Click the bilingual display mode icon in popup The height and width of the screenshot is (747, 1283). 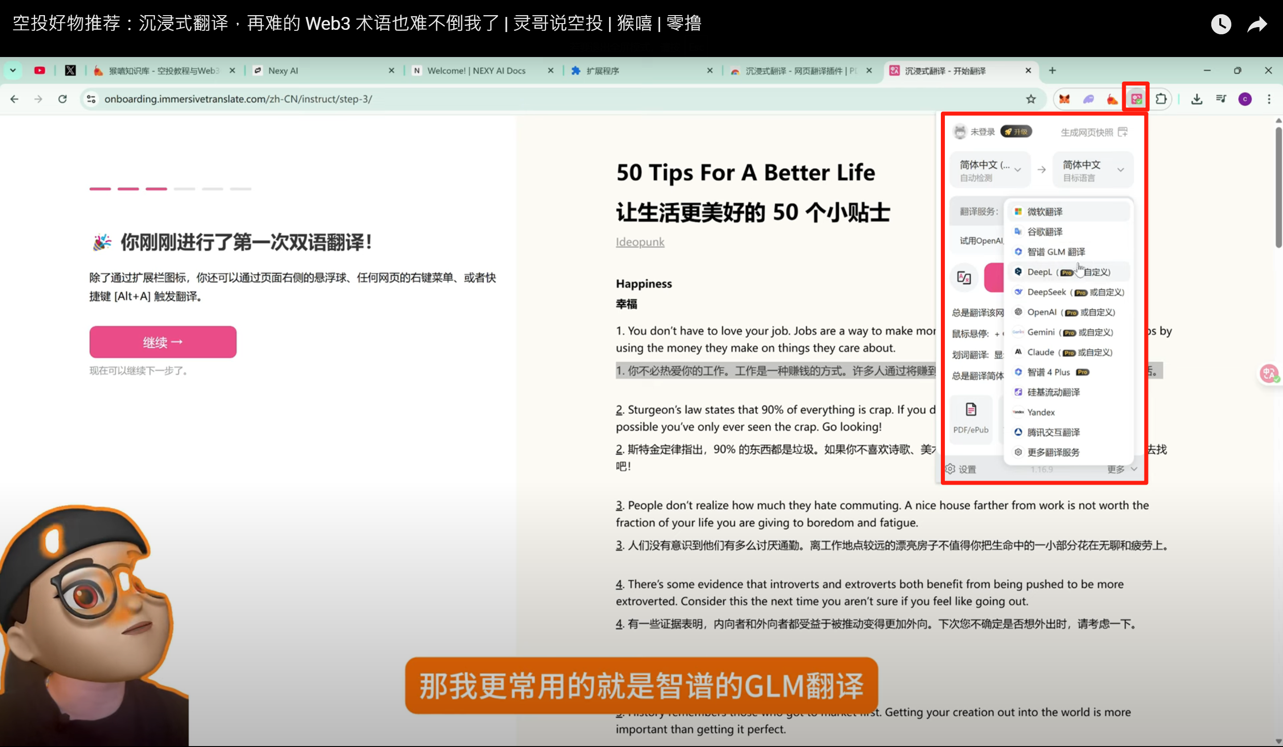pos(964,278)
